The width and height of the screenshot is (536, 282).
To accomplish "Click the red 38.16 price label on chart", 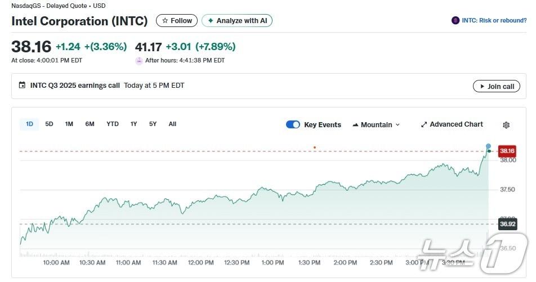I will coord(507,151).
